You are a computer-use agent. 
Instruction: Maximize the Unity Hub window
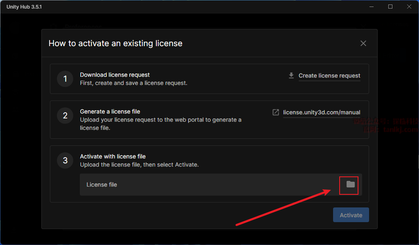390,7
